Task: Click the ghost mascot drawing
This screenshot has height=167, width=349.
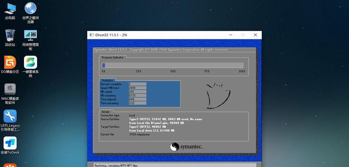Action: point(218,96)
